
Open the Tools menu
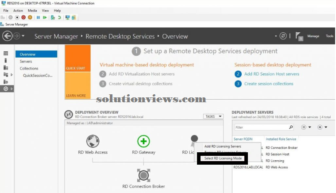click(329, 36)
